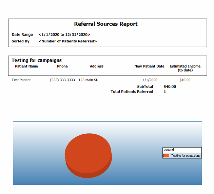Click the total patients referred count 1

[165, 92]
